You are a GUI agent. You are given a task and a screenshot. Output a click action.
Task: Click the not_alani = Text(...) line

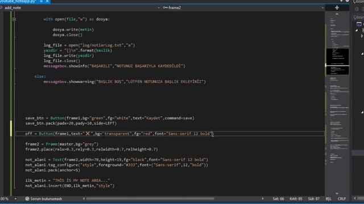(117, 160)
